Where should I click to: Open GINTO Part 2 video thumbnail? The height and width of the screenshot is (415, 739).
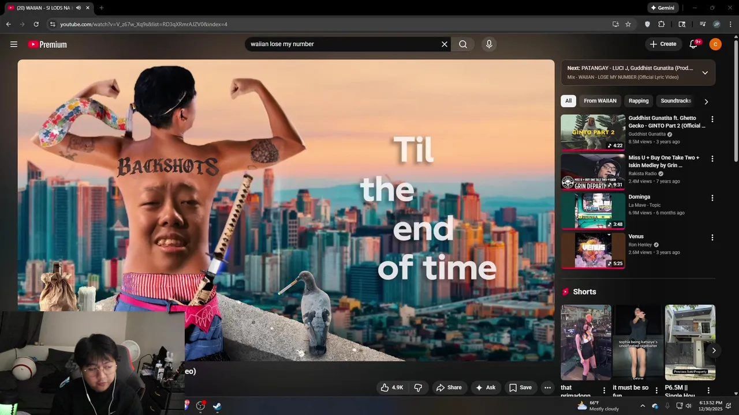[x=593, y=132]
